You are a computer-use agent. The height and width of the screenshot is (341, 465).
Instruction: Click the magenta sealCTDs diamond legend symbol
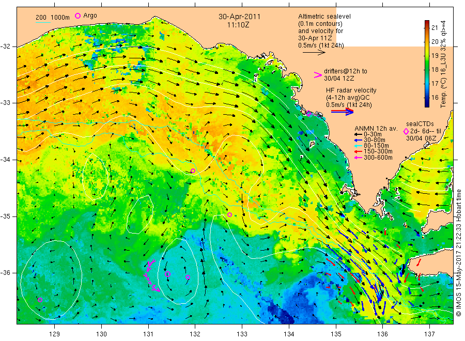pyautogui.click(x=406, y=131)
